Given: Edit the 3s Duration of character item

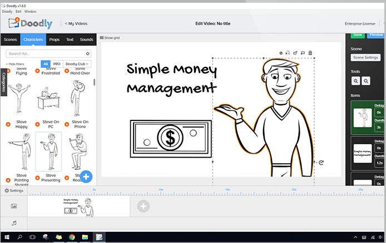Looking at the screenshot, I should (379, 127).
